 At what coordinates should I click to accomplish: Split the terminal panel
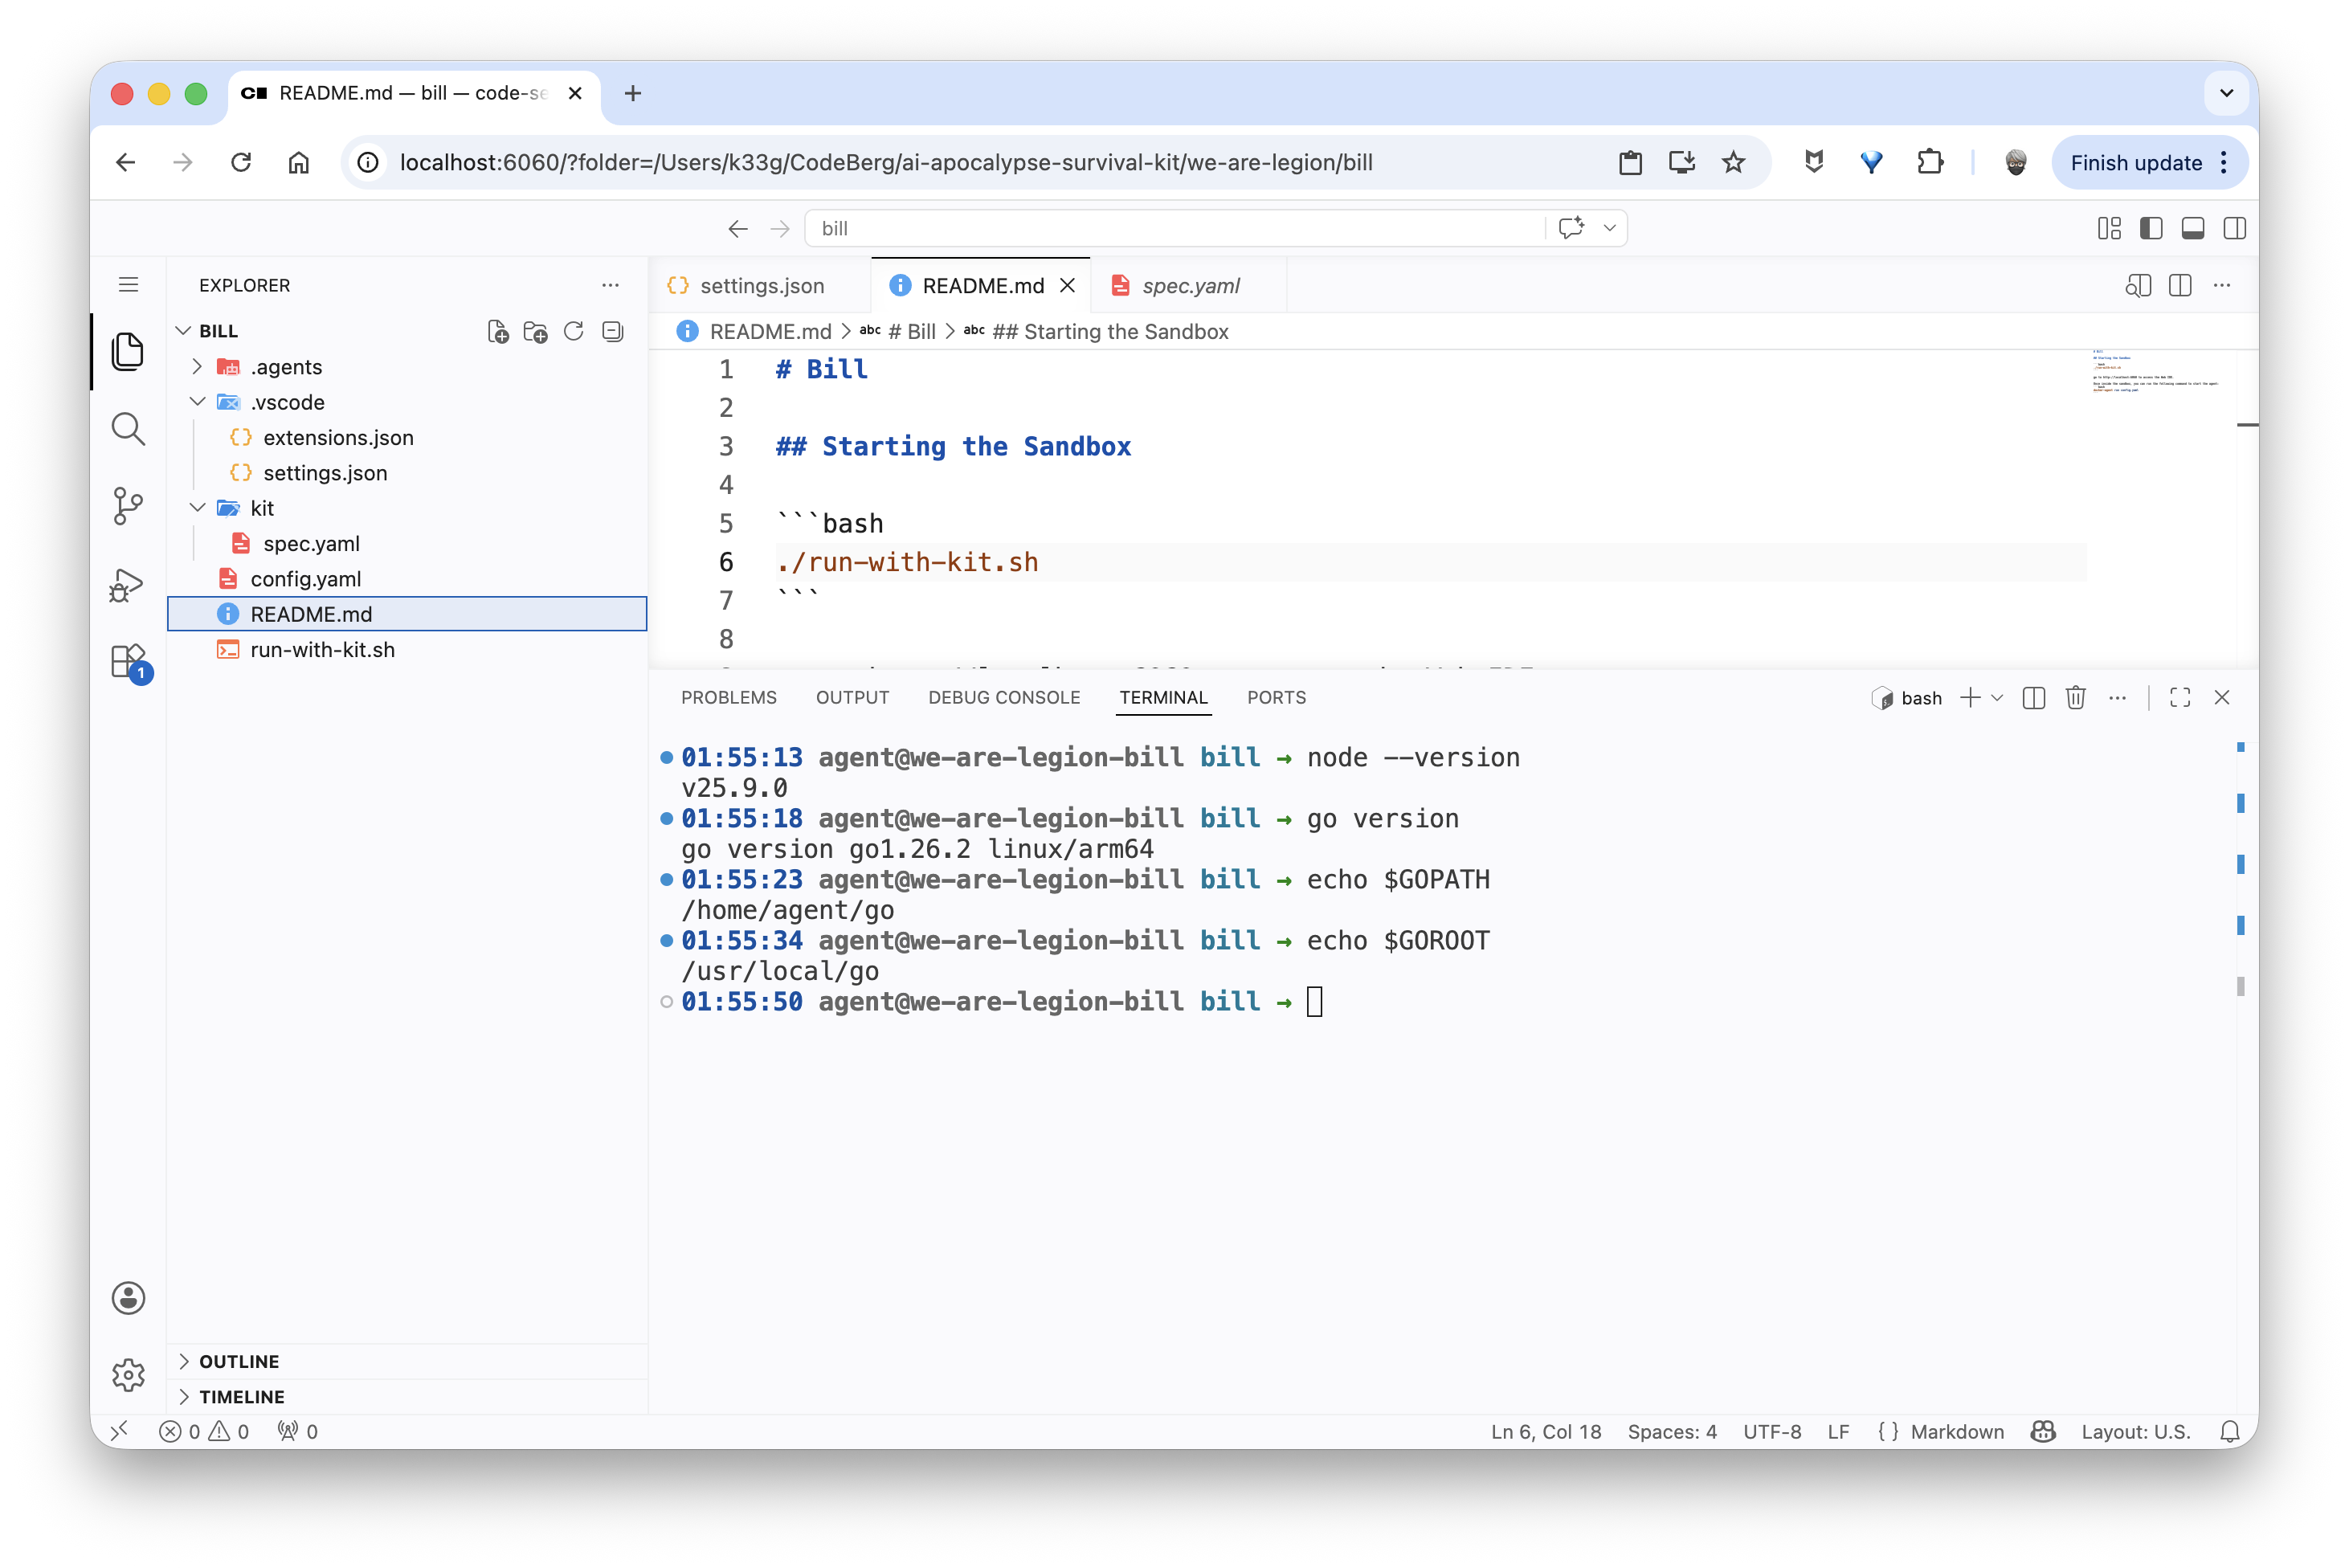pos(2033,697)
